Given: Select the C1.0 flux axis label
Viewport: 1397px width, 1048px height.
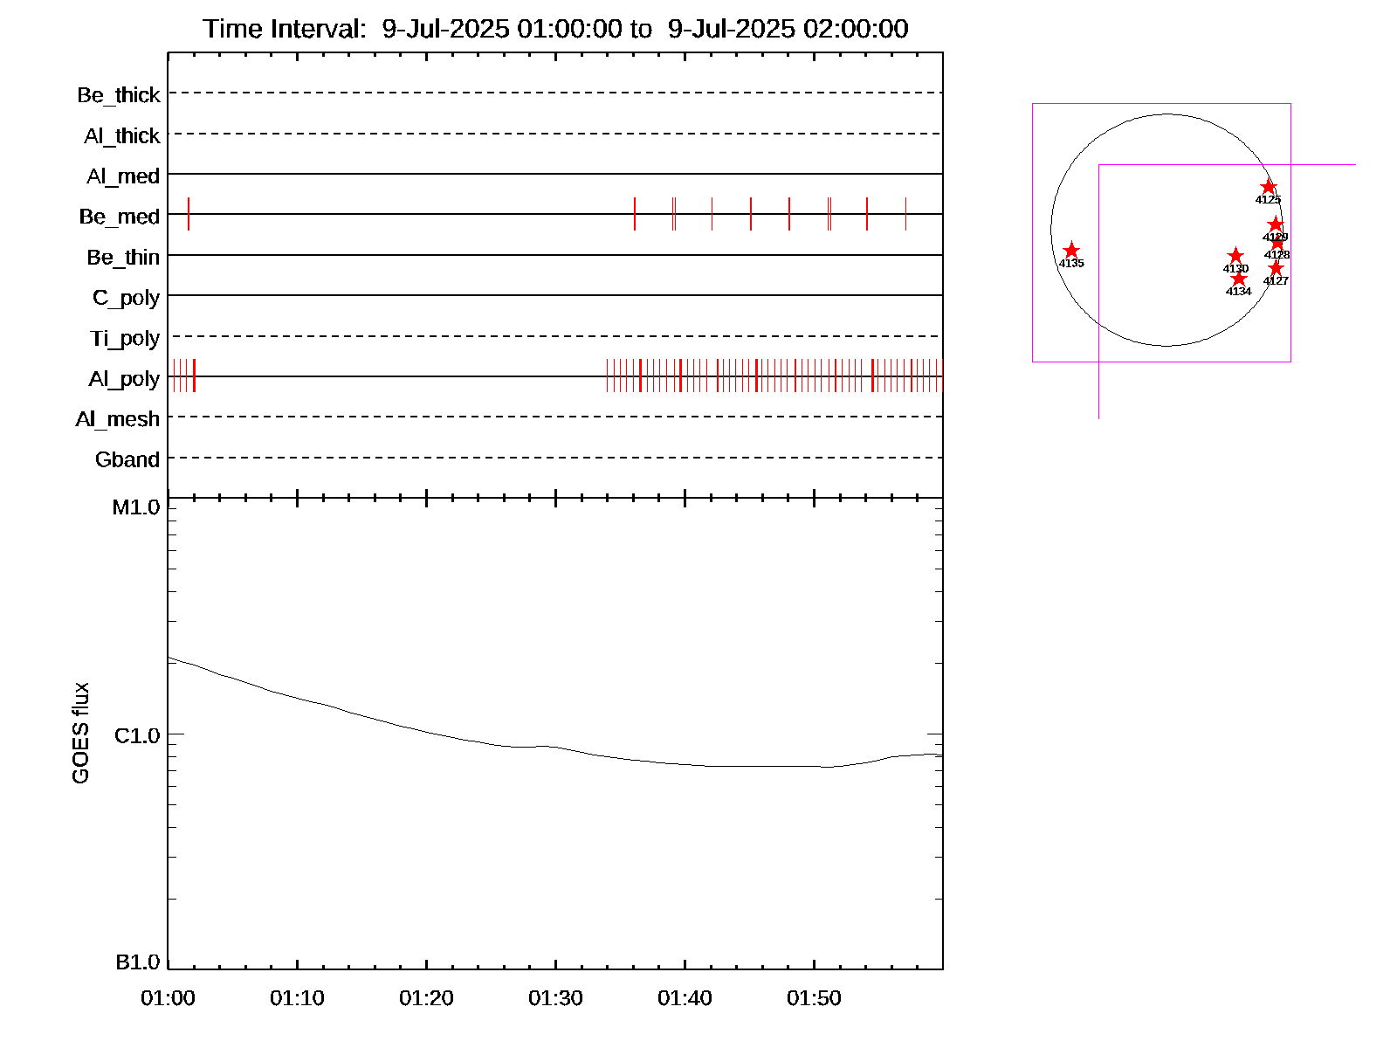Looking at the screenshot, I should click(x=137, y=736).
